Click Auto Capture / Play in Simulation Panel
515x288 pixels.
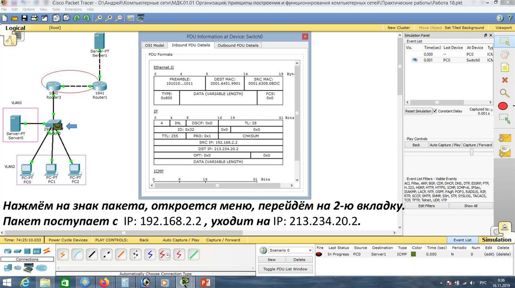click(445, 145)
